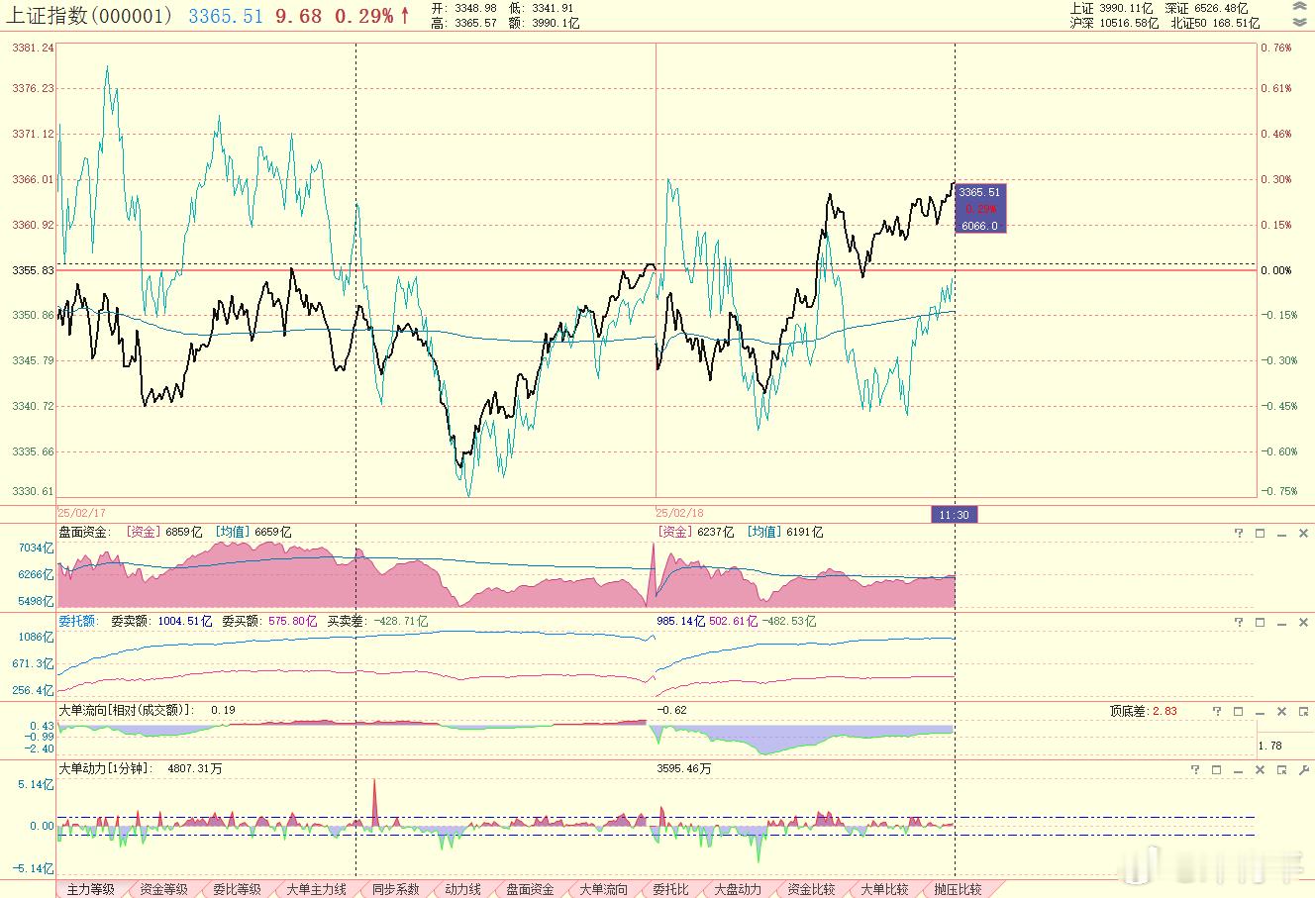Viewport: 1315px width, 898px height.
Task: Click the [资金] 6859亿 legend value
Action: click(164, 533)
